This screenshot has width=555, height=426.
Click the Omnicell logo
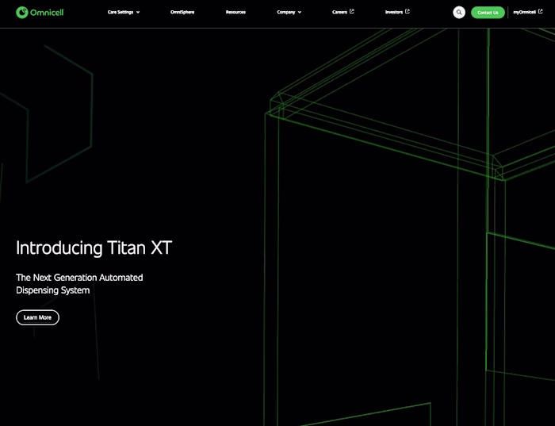(40, 13)
